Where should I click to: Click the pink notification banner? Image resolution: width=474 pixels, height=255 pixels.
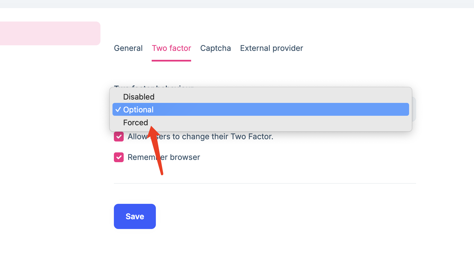click(50, 33)
